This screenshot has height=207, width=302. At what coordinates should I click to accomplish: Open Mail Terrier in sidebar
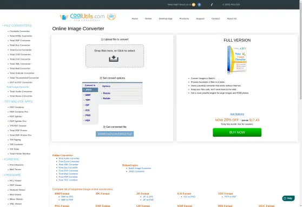pyautogui.click(x=15, y=170)
